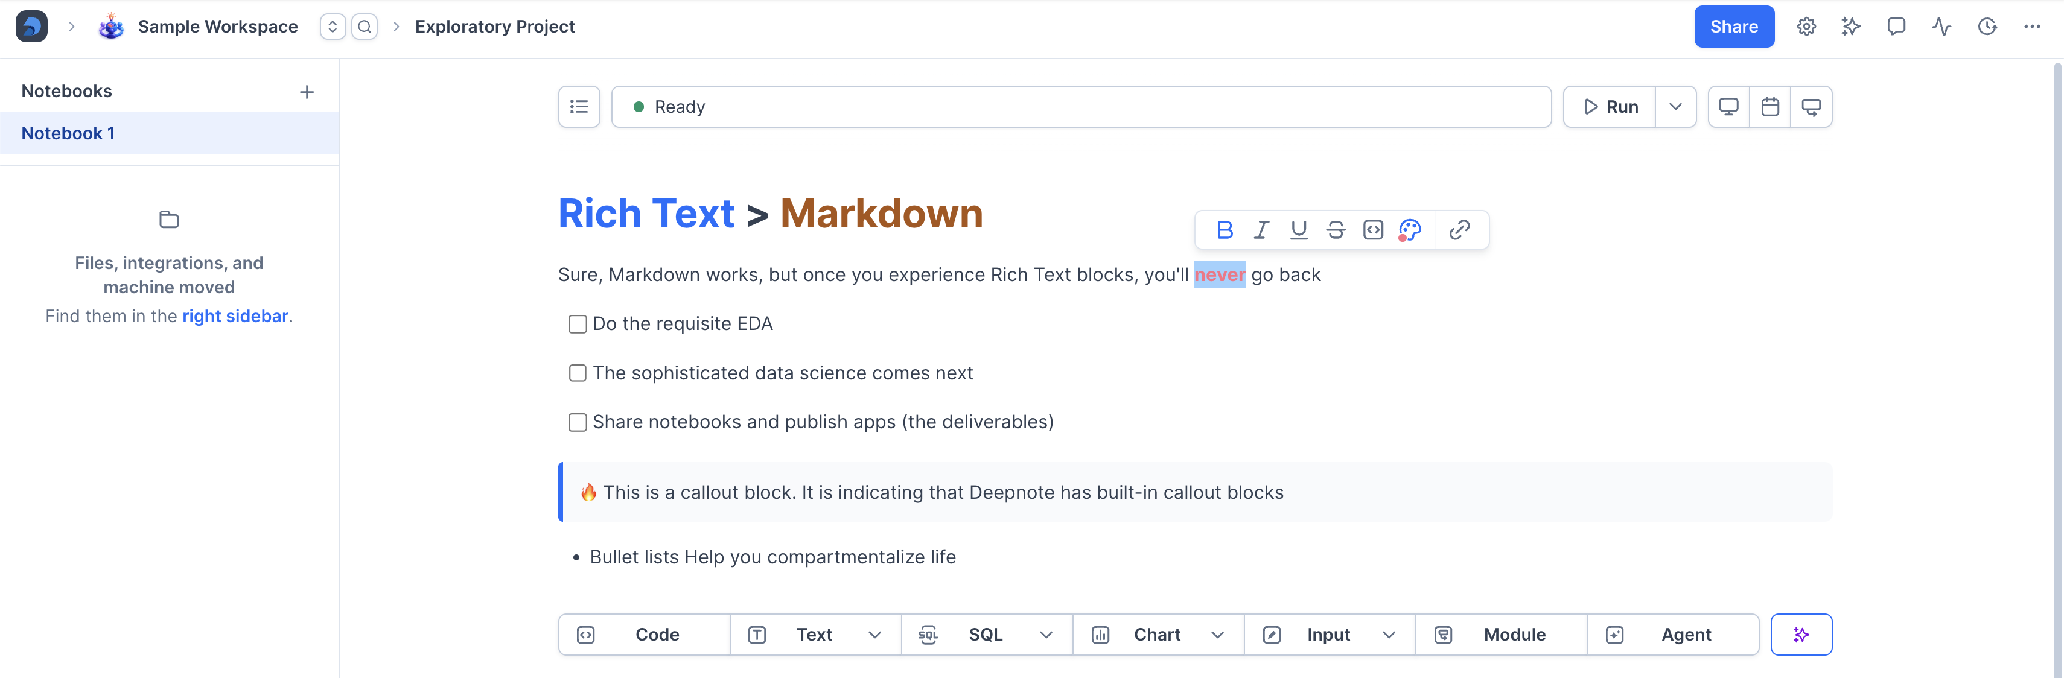Expand the Chart block dropdown arrow

point(1218,635)
